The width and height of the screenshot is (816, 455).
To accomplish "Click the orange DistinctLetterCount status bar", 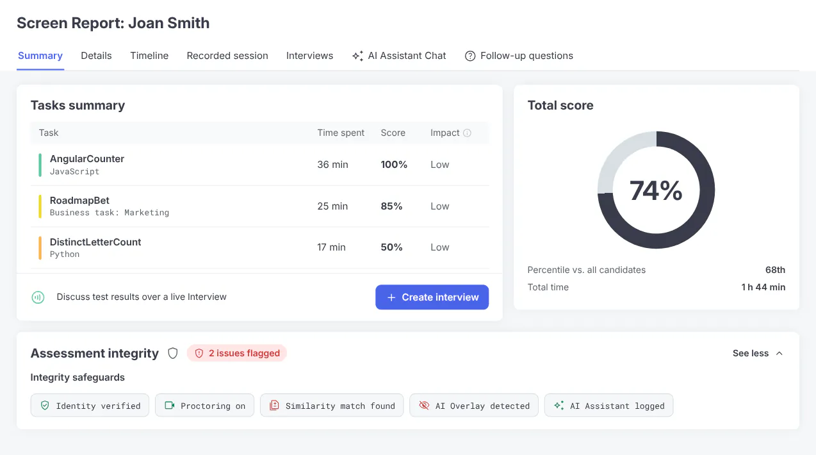I will pyautogui.click(x=40, y=247).
